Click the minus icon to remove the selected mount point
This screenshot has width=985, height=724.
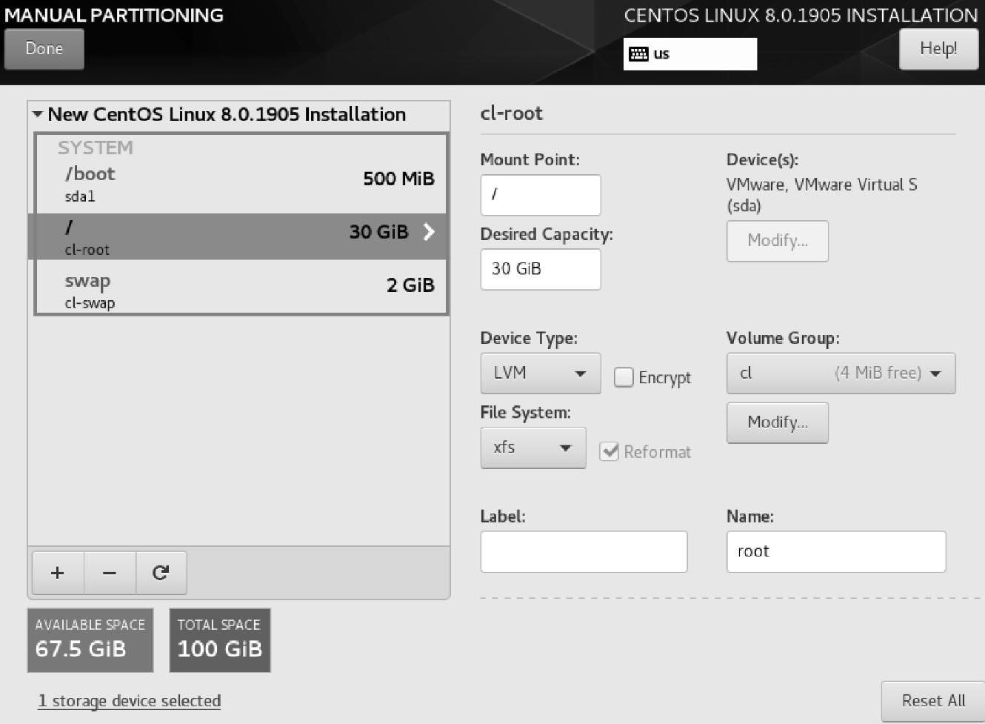110,573
